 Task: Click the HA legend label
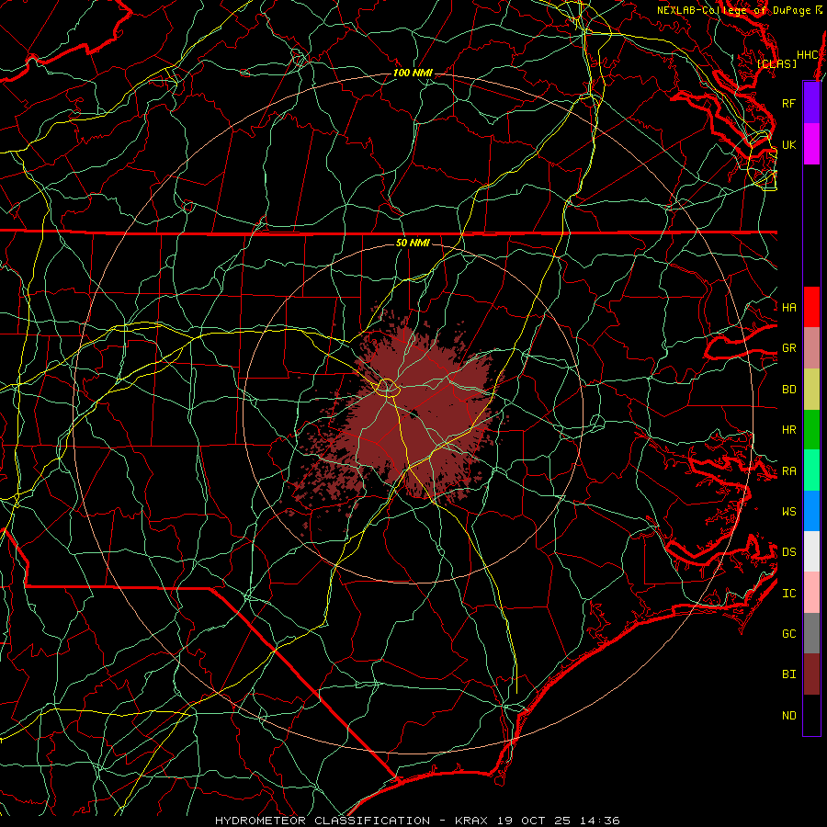click(788, 307)
